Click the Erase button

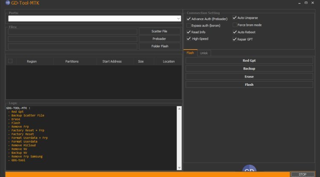pyautogui.click(x=249, y=77)
